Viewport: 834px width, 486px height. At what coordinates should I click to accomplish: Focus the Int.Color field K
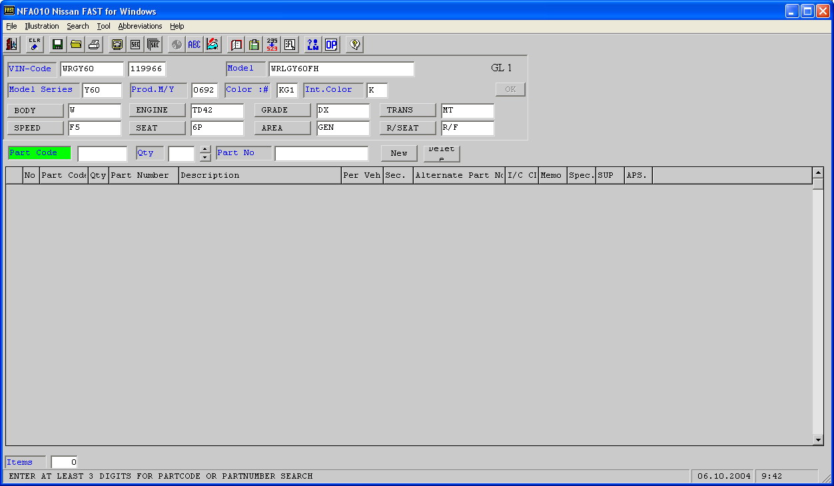coord(377,91)
